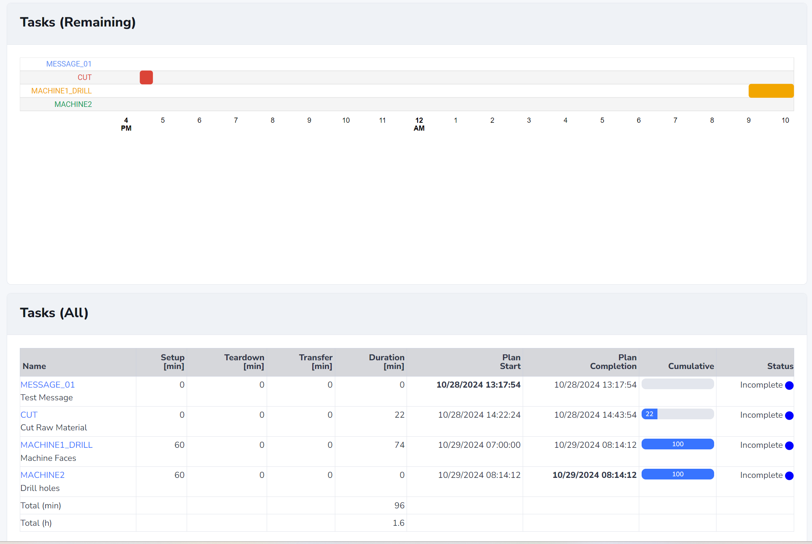
Task: Click the blue status dot for MESSAGE_01
Action: 789,385
